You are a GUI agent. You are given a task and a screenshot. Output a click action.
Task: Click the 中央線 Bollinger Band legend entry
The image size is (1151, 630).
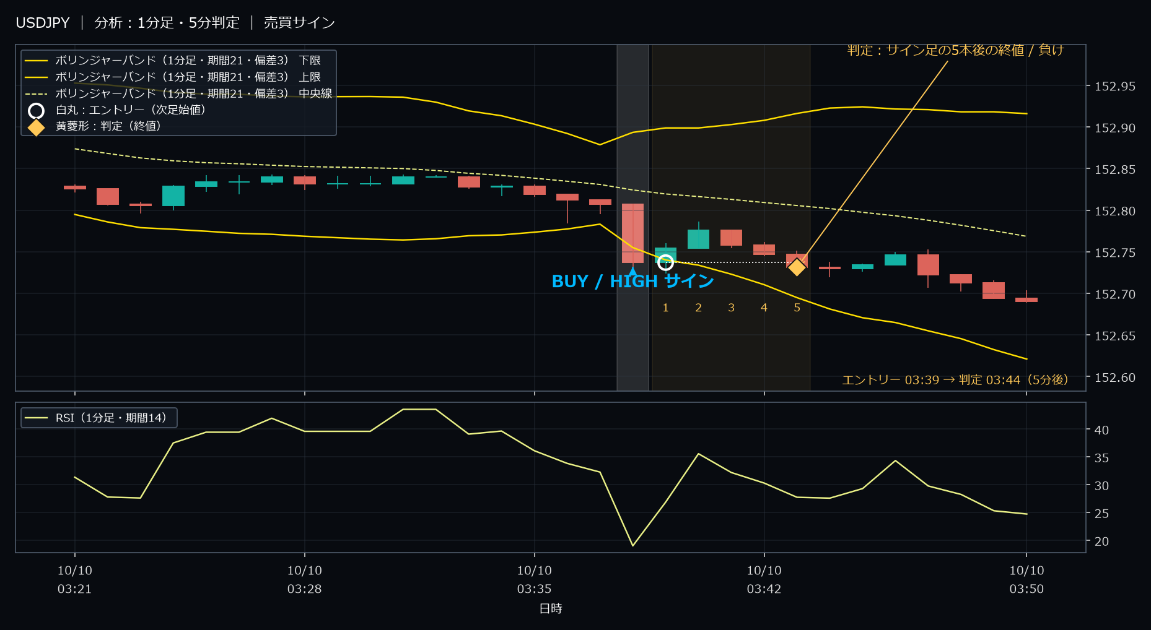178,93
